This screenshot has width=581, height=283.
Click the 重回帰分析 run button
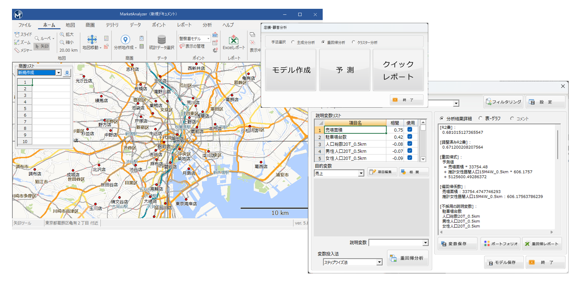point(407,258)
